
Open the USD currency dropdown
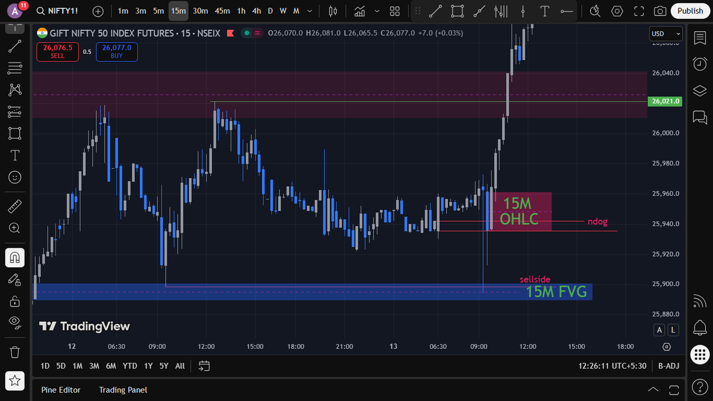pyautogui.click(x=665, y=34)
